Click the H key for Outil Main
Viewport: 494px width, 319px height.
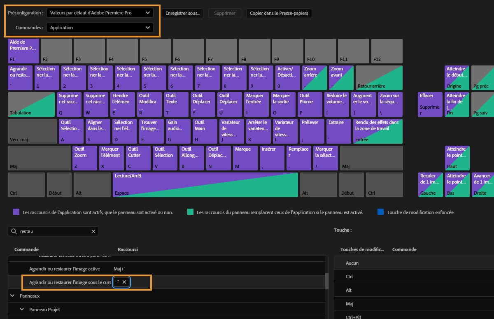point(205,131)
